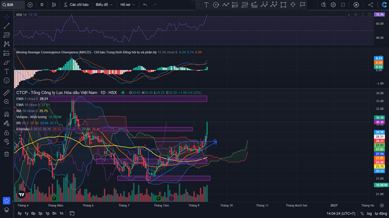
Task: Toggle the favorites toolbar star button
Action: tap(6, 201)
